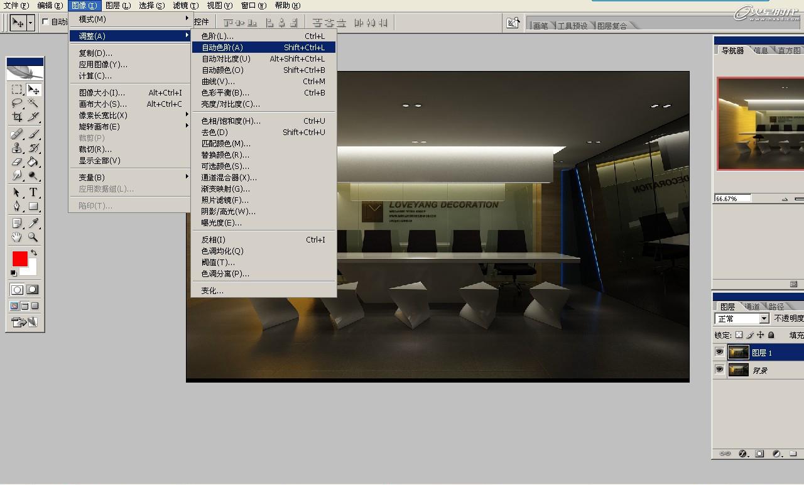Open the 画笔 palette well tab

pyautogui.click(x=540, y=26)
